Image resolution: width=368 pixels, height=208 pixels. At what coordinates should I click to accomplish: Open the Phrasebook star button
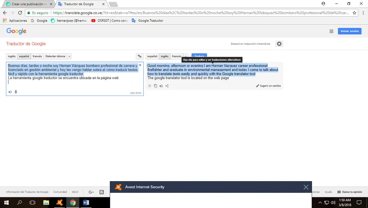279,44
